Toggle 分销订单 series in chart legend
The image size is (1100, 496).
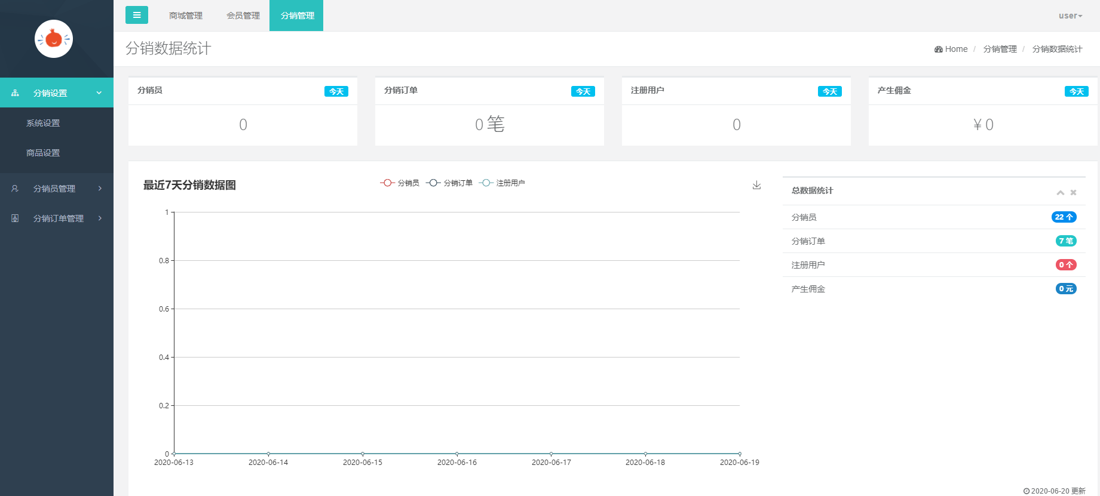pyautogui.click(x=449, y=183)
